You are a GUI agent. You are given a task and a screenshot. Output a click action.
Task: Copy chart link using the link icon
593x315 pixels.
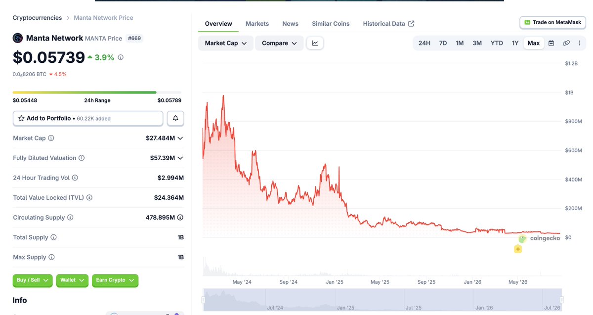coord(566,43)
